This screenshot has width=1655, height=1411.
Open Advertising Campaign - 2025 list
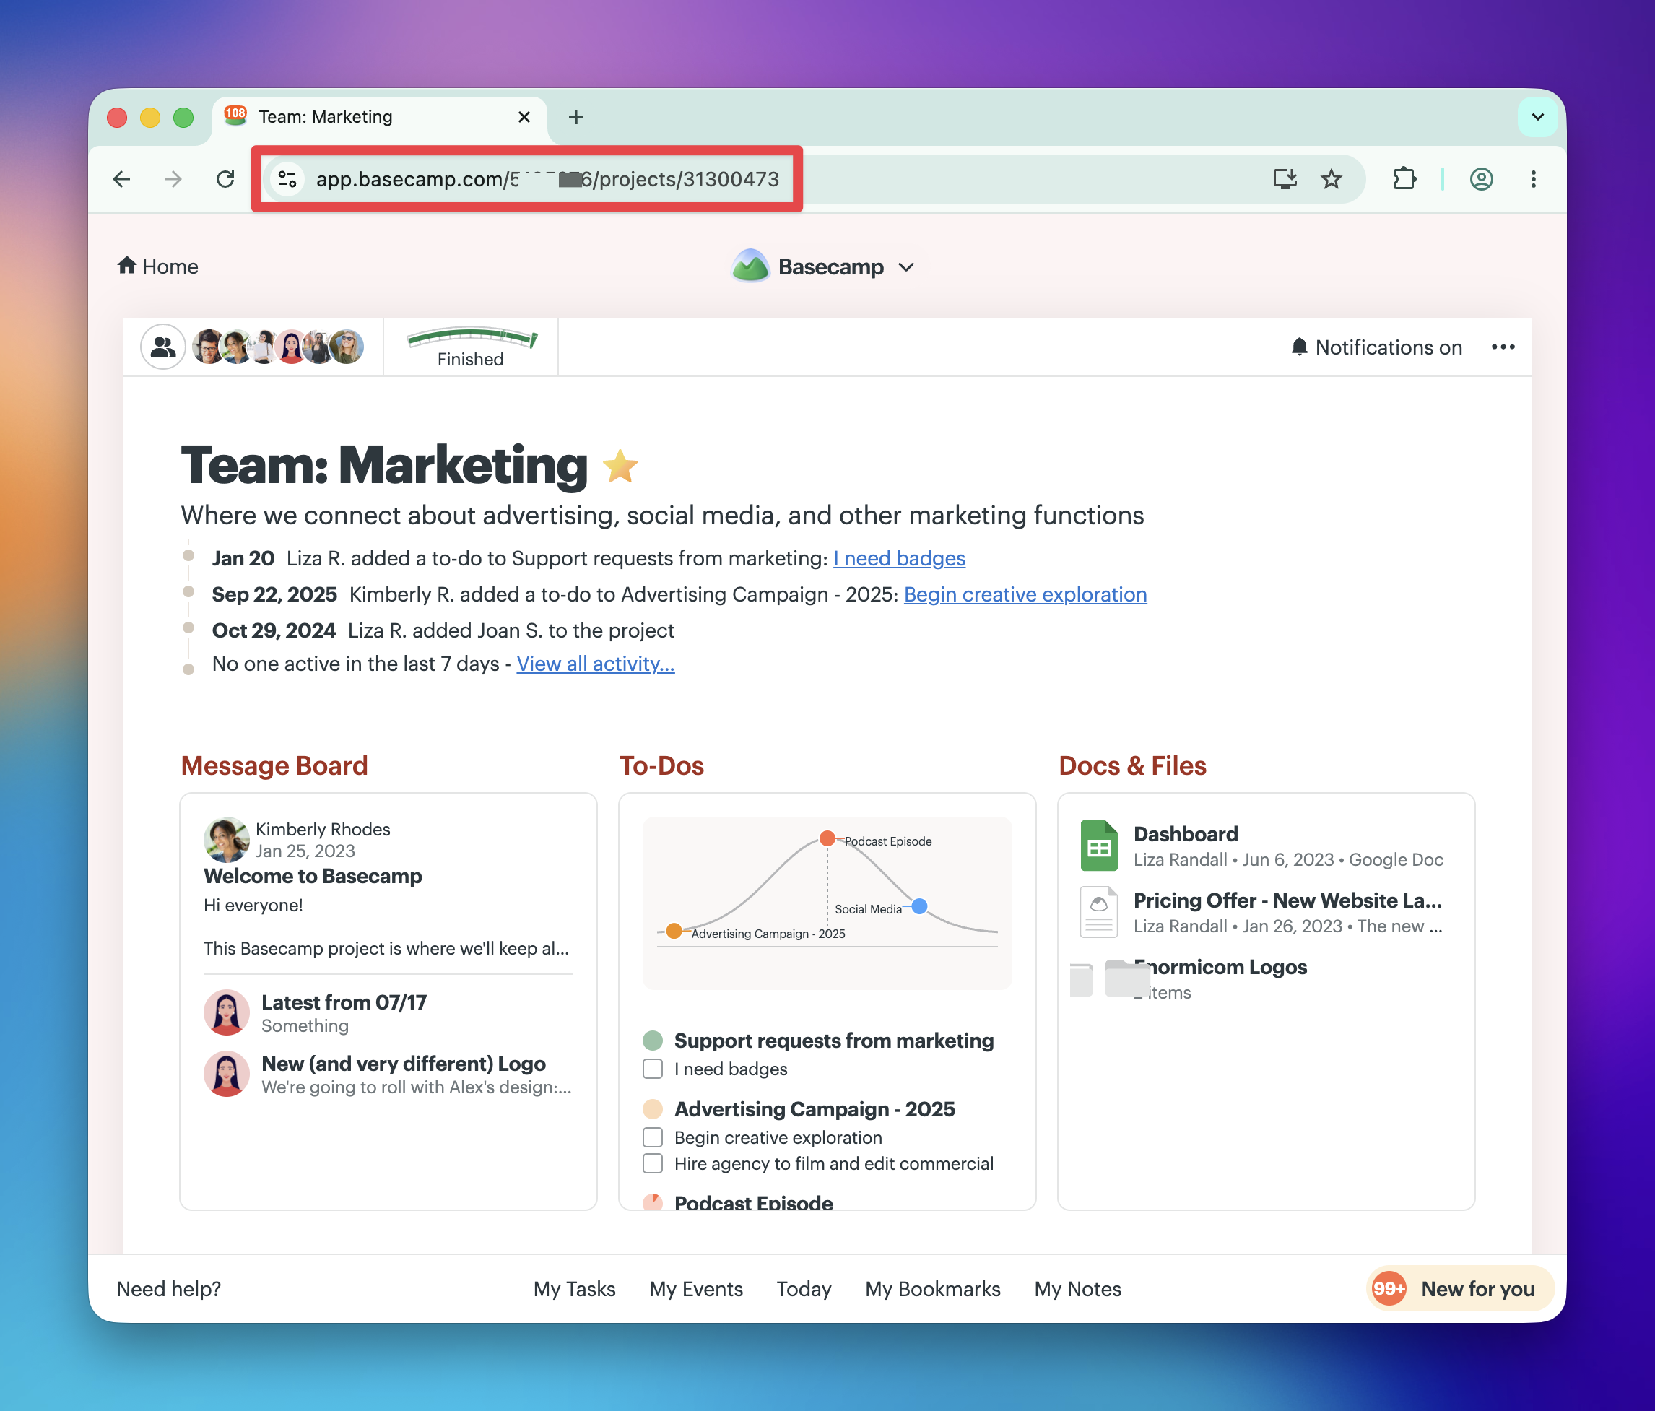pyautogui.click(x=814, y=1109)
